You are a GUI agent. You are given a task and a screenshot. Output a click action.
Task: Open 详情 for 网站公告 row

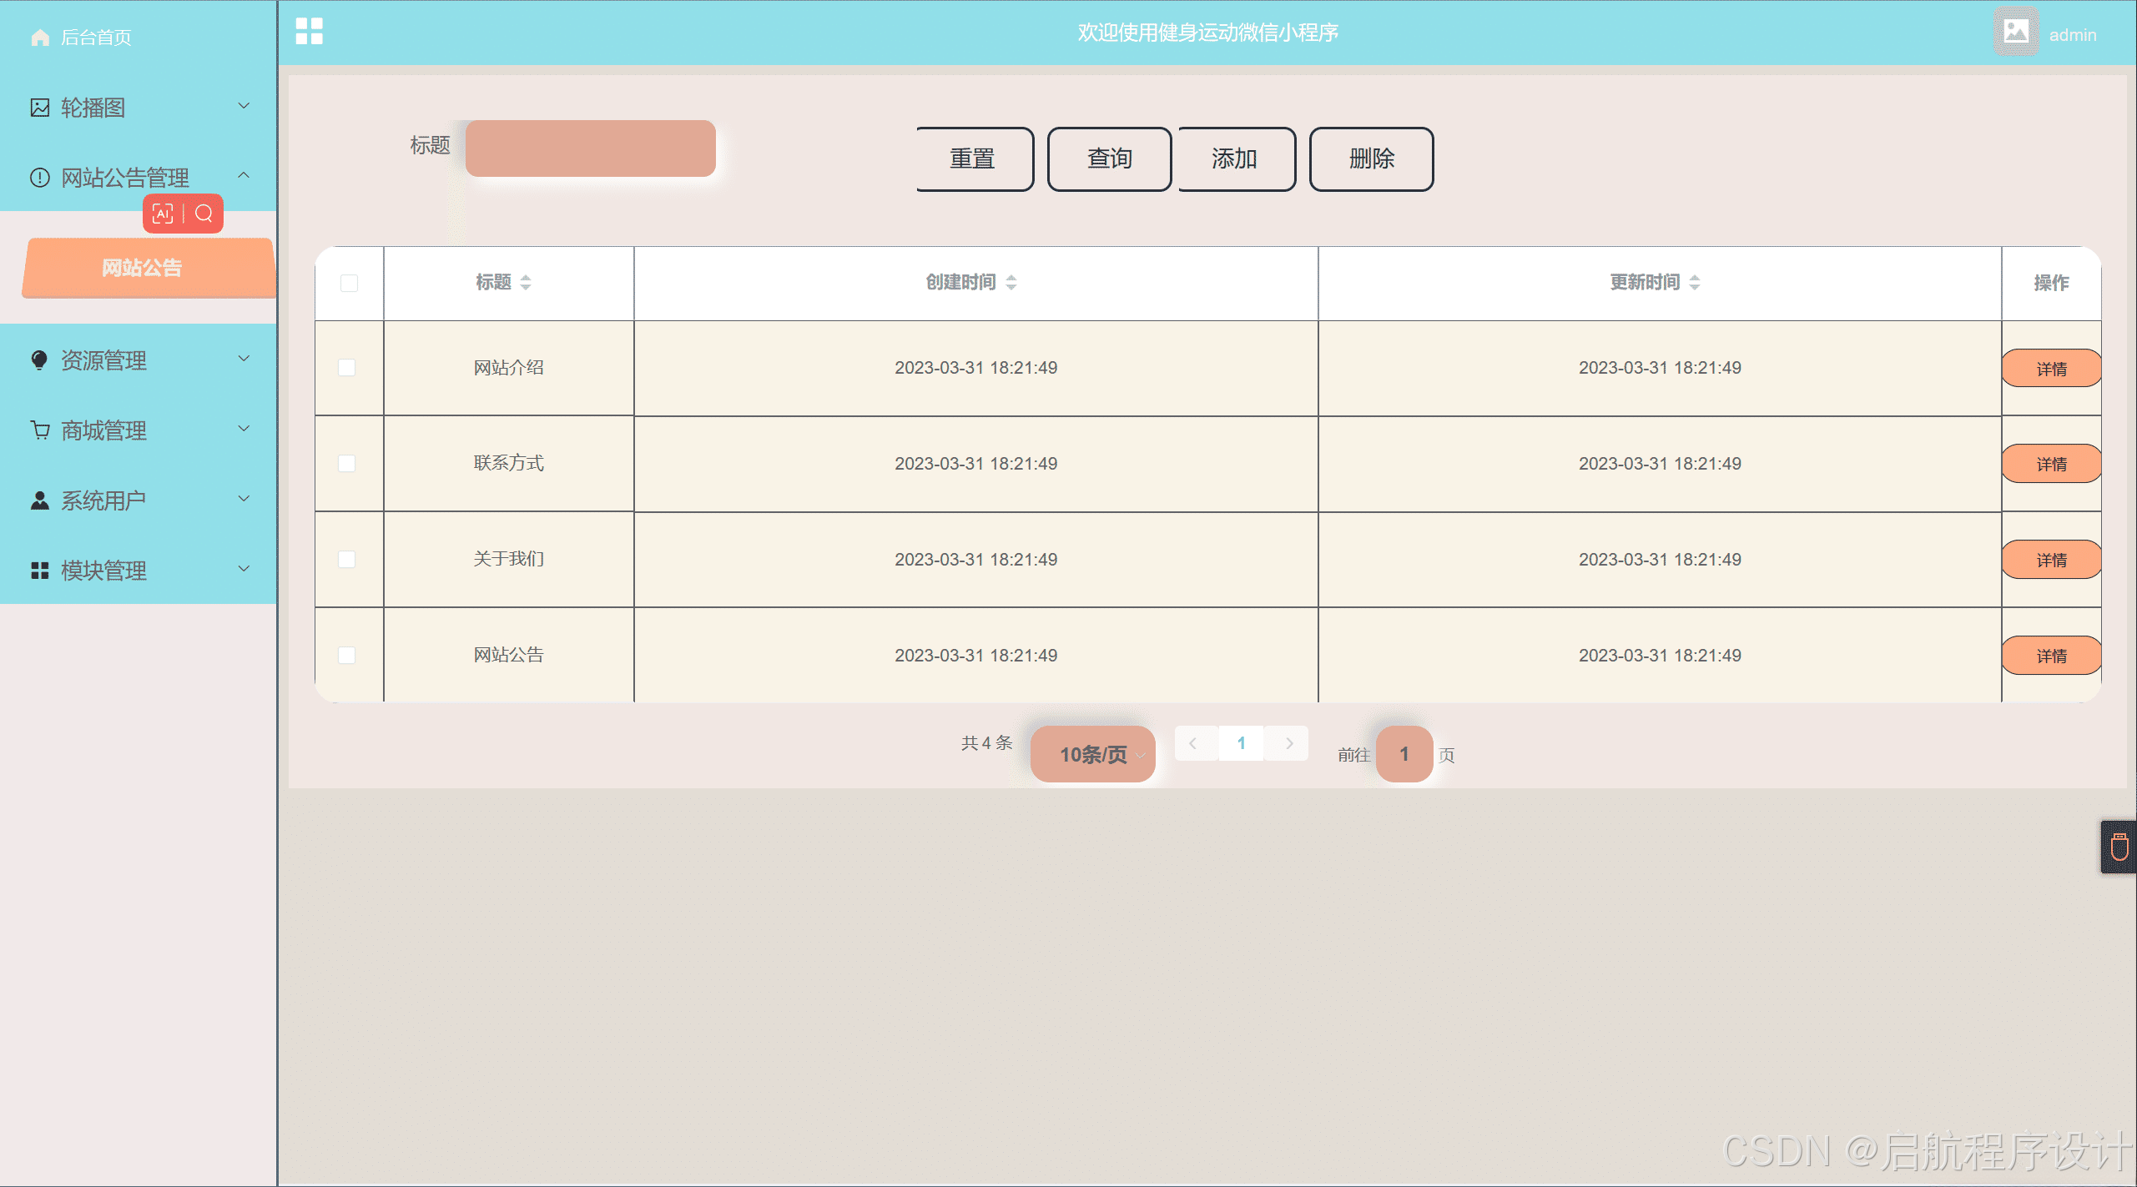2051,656
